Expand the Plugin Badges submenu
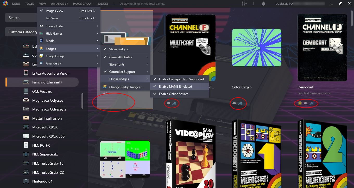This screenshot has height=188, width=354. 125,79
